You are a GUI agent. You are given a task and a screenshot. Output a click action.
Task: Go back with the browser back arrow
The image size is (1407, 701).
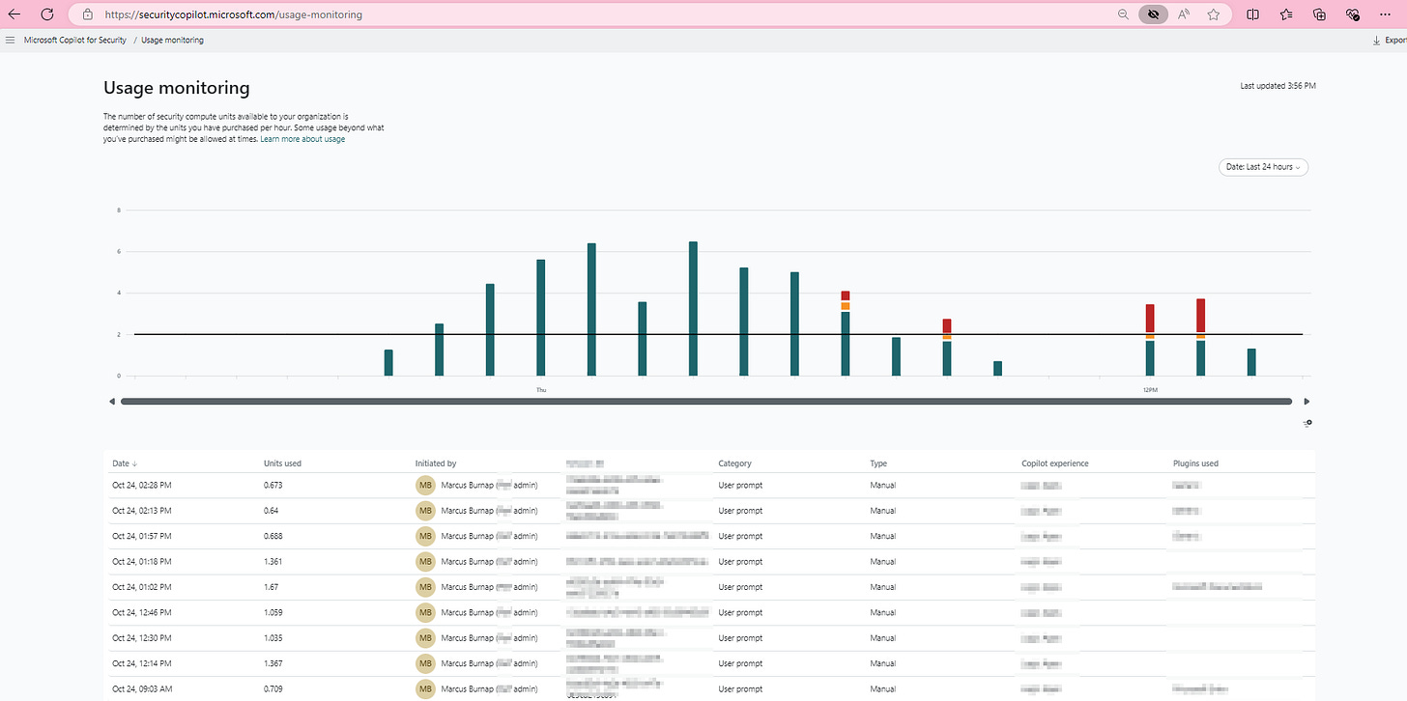pyautogui.click(x=14, y=14)
